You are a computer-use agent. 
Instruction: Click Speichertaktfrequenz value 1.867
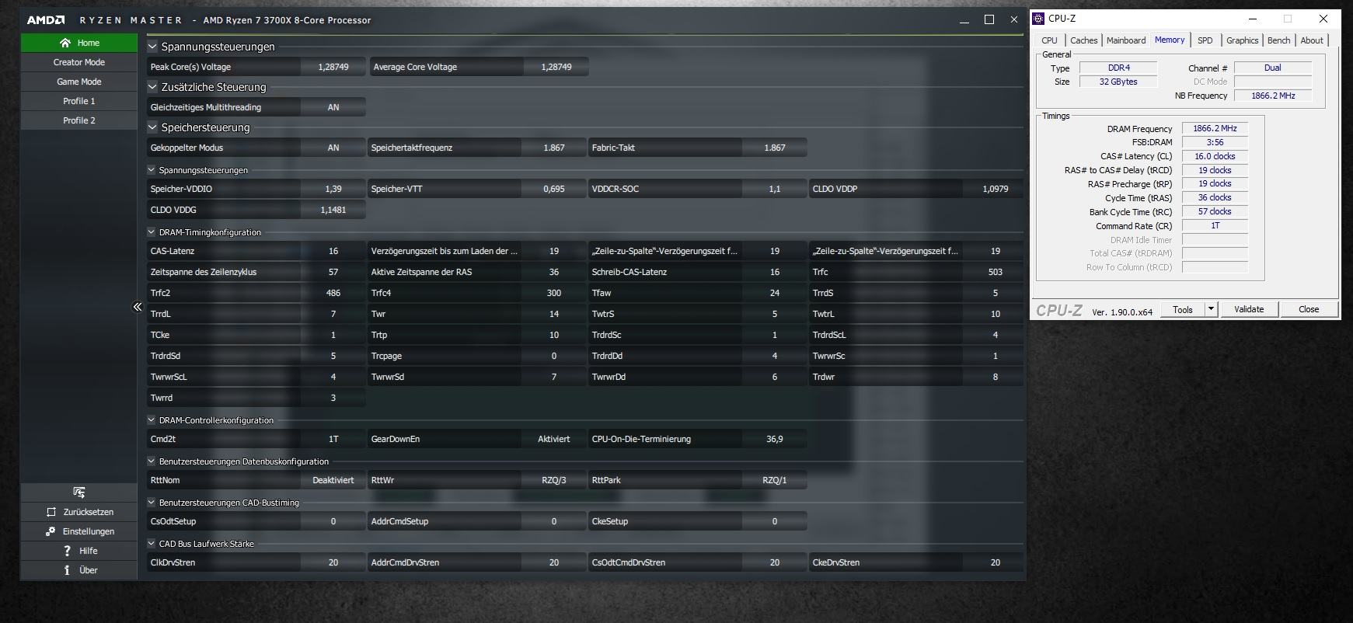pos(554,148)
